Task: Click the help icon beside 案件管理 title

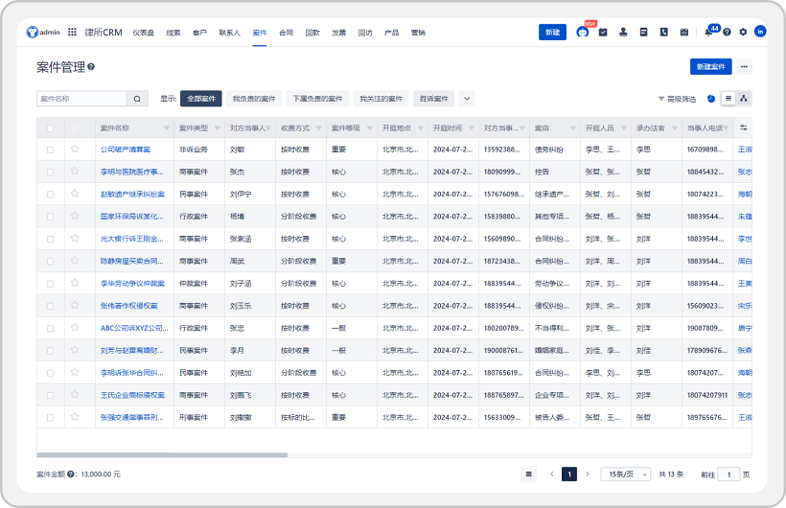Action: pyautogui.click(x=91, y=66)
